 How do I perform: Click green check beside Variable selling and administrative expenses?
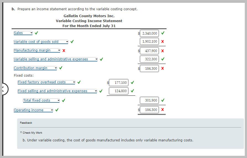click(x=101, y=59)
